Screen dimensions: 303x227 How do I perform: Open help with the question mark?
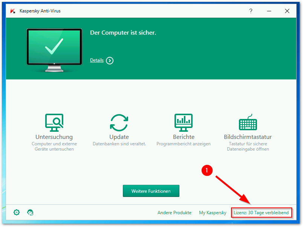click(251, 11)
